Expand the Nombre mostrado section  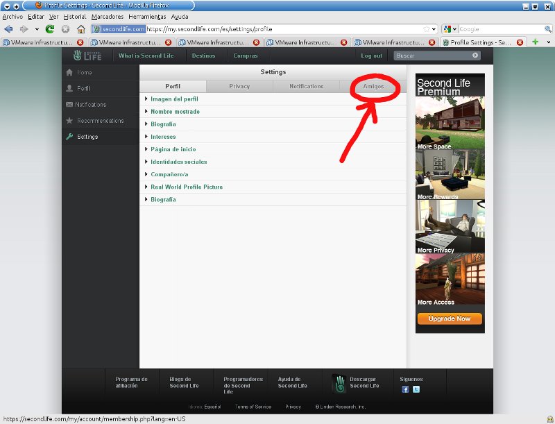coord(273,112)
